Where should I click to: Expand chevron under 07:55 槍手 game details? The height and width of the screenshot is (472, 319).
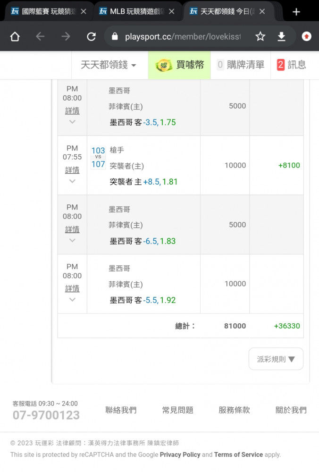[x=72, y=181]
